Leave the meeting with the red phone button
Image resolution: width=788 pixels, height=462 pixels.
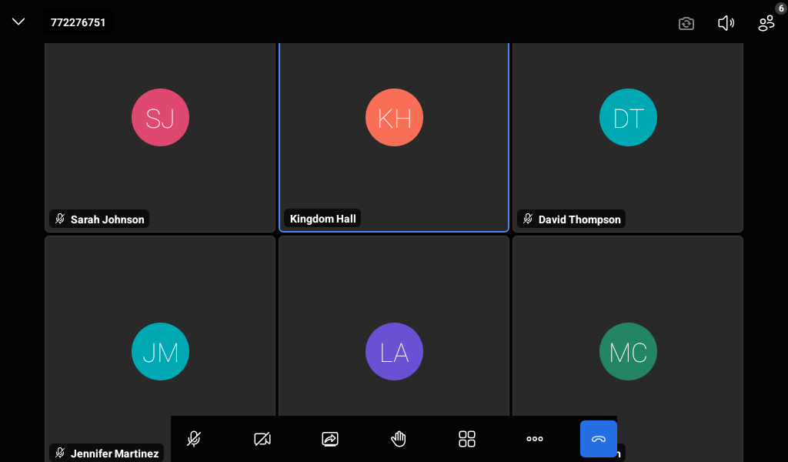pos(598,439)
